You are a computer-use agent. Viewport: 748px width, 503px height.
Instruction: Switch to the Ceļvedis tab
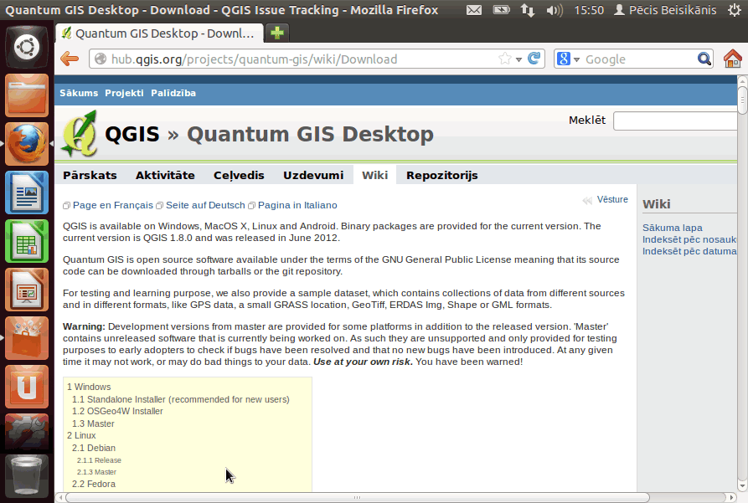[239, 175]
